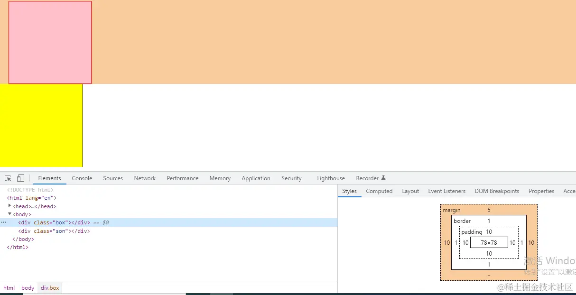Select the closing /body tag line

23,239
